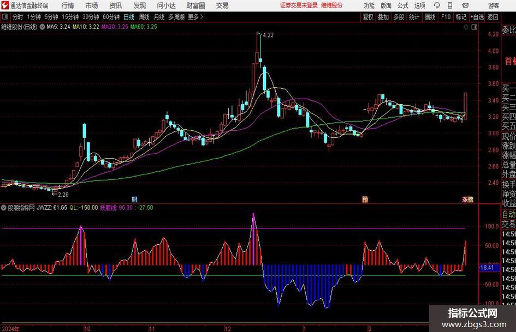Open the mobile phone icon in title bar
The image size is (516, 332).
click(450, 5)
